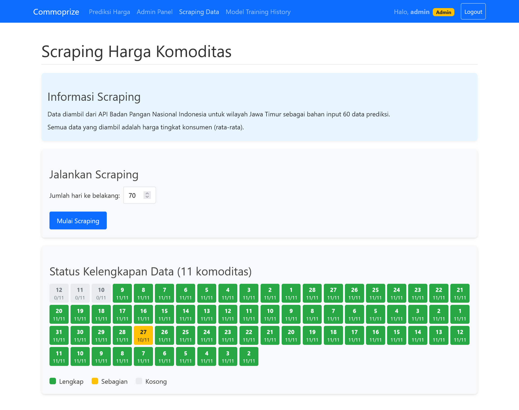
Task: Click the Commoprize brand logo
Action: click(56, 12)
